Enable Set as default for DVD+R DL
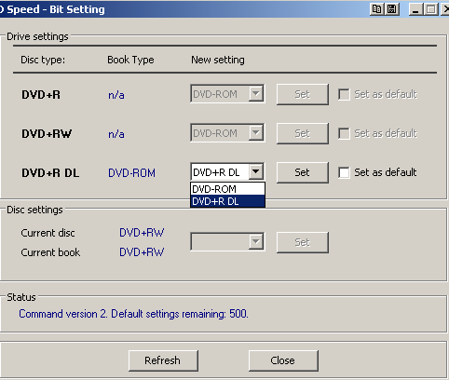 tap(344, 172)
